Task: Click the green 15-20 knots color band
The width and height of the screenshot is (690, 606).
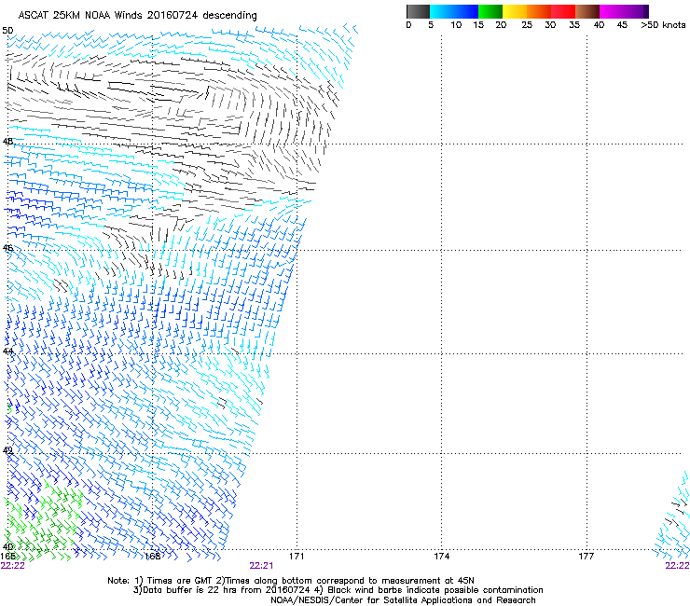Action: (x=490, y=11)
